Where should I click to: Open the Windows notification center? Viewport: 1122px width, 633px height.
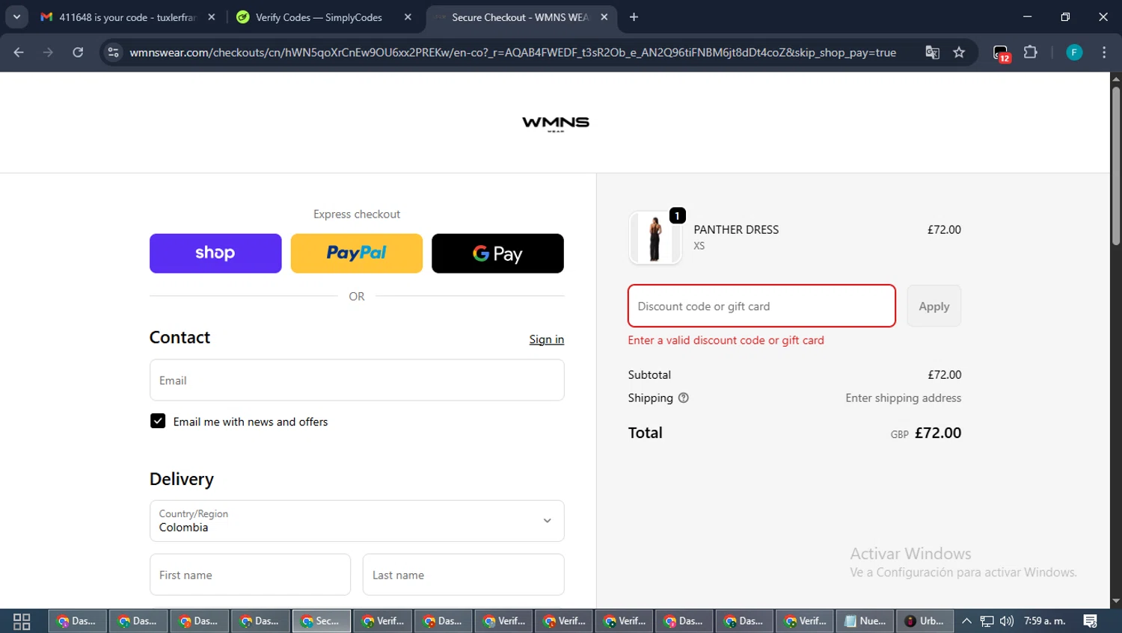coord(1091,621)
